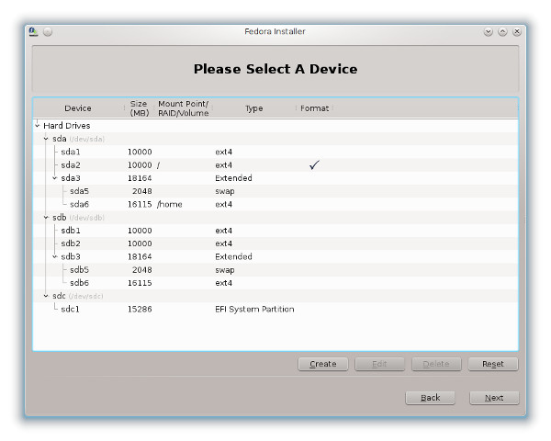Collapse the sda drive node

click(46, 139)
